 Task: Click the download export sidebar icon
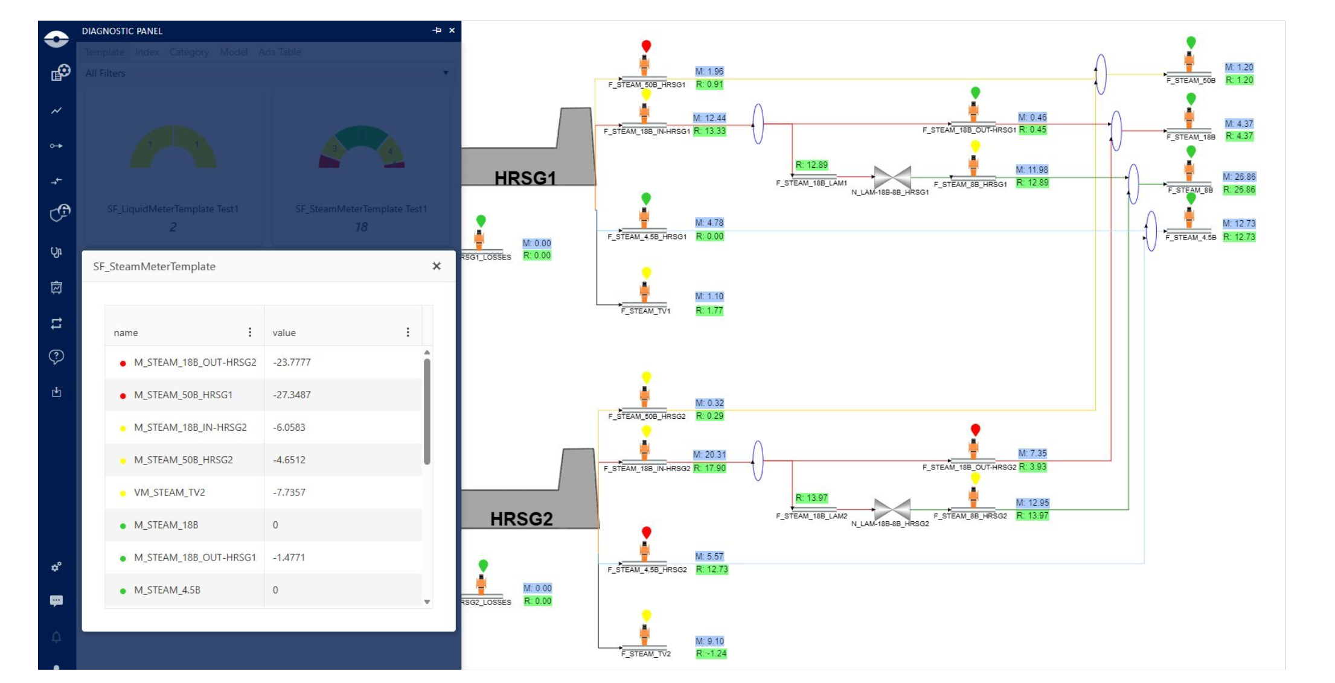[56, 392]
